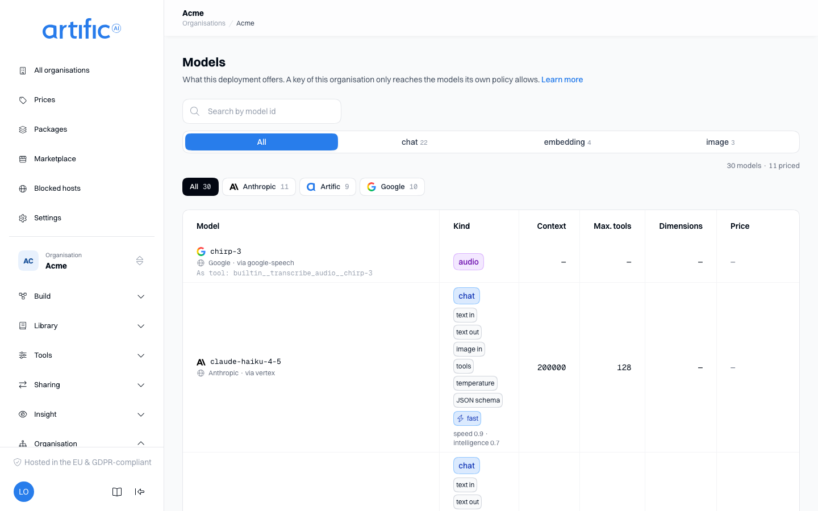Filter models by Anthropic provider
Viewport: 818px width, 511px height.
point(259,187)
